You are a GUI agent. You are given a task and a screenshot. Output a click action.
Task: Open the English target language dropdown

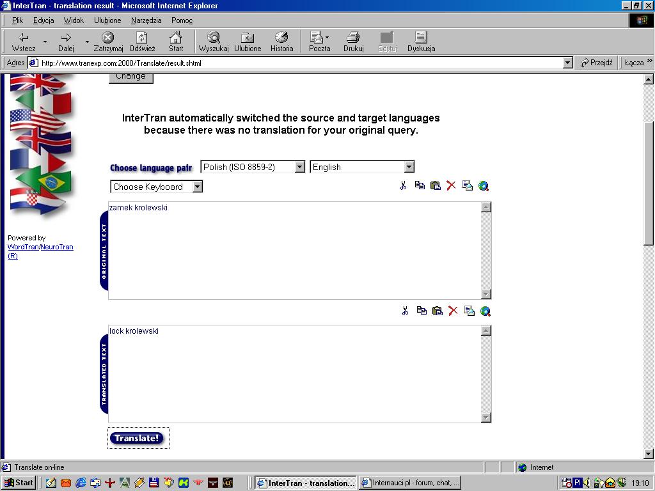pos(362,167)
